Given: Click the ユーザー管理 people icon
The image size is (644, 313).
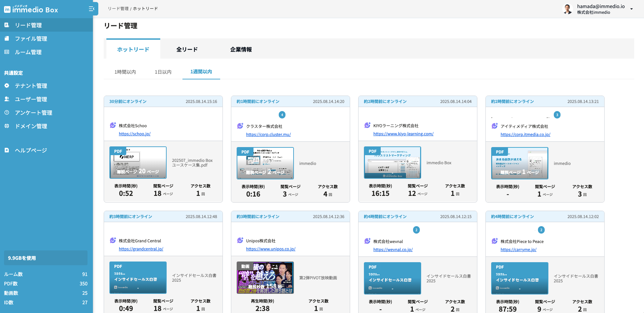Looking at the screenshot, I should coord(7,99).
